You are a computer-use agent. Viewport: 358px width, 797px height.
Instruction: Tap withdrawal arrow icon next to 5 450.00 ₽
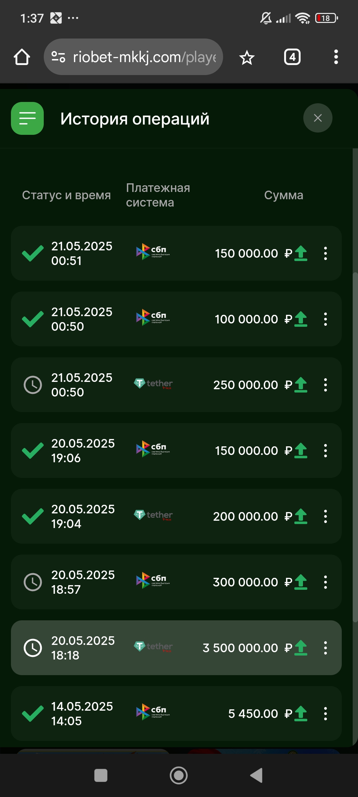[x=301, y=714]
